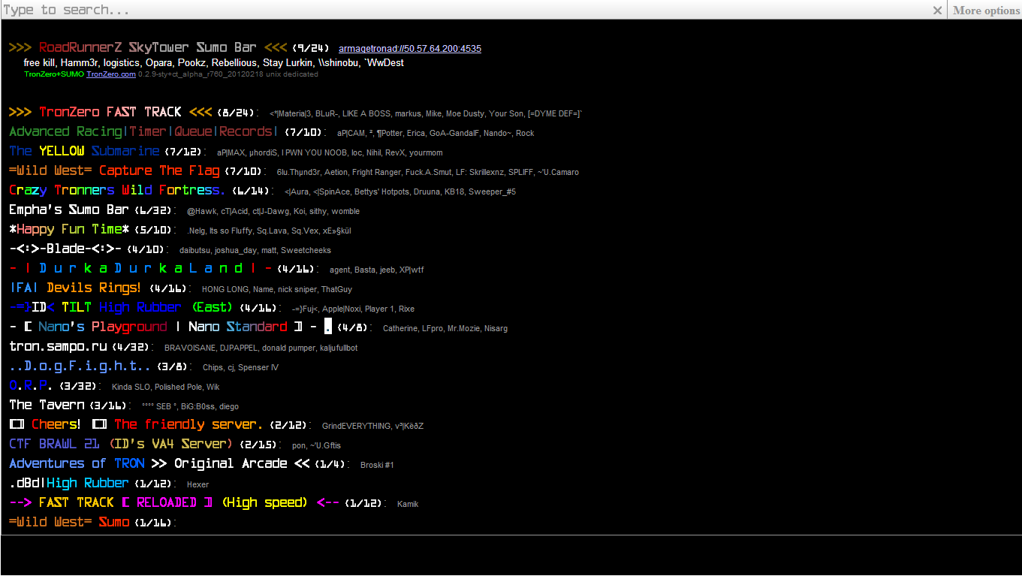Screen dimensions: 1022x576
Task: Open the Wild West Sumo server entry
Action: [x=69, y=523]
